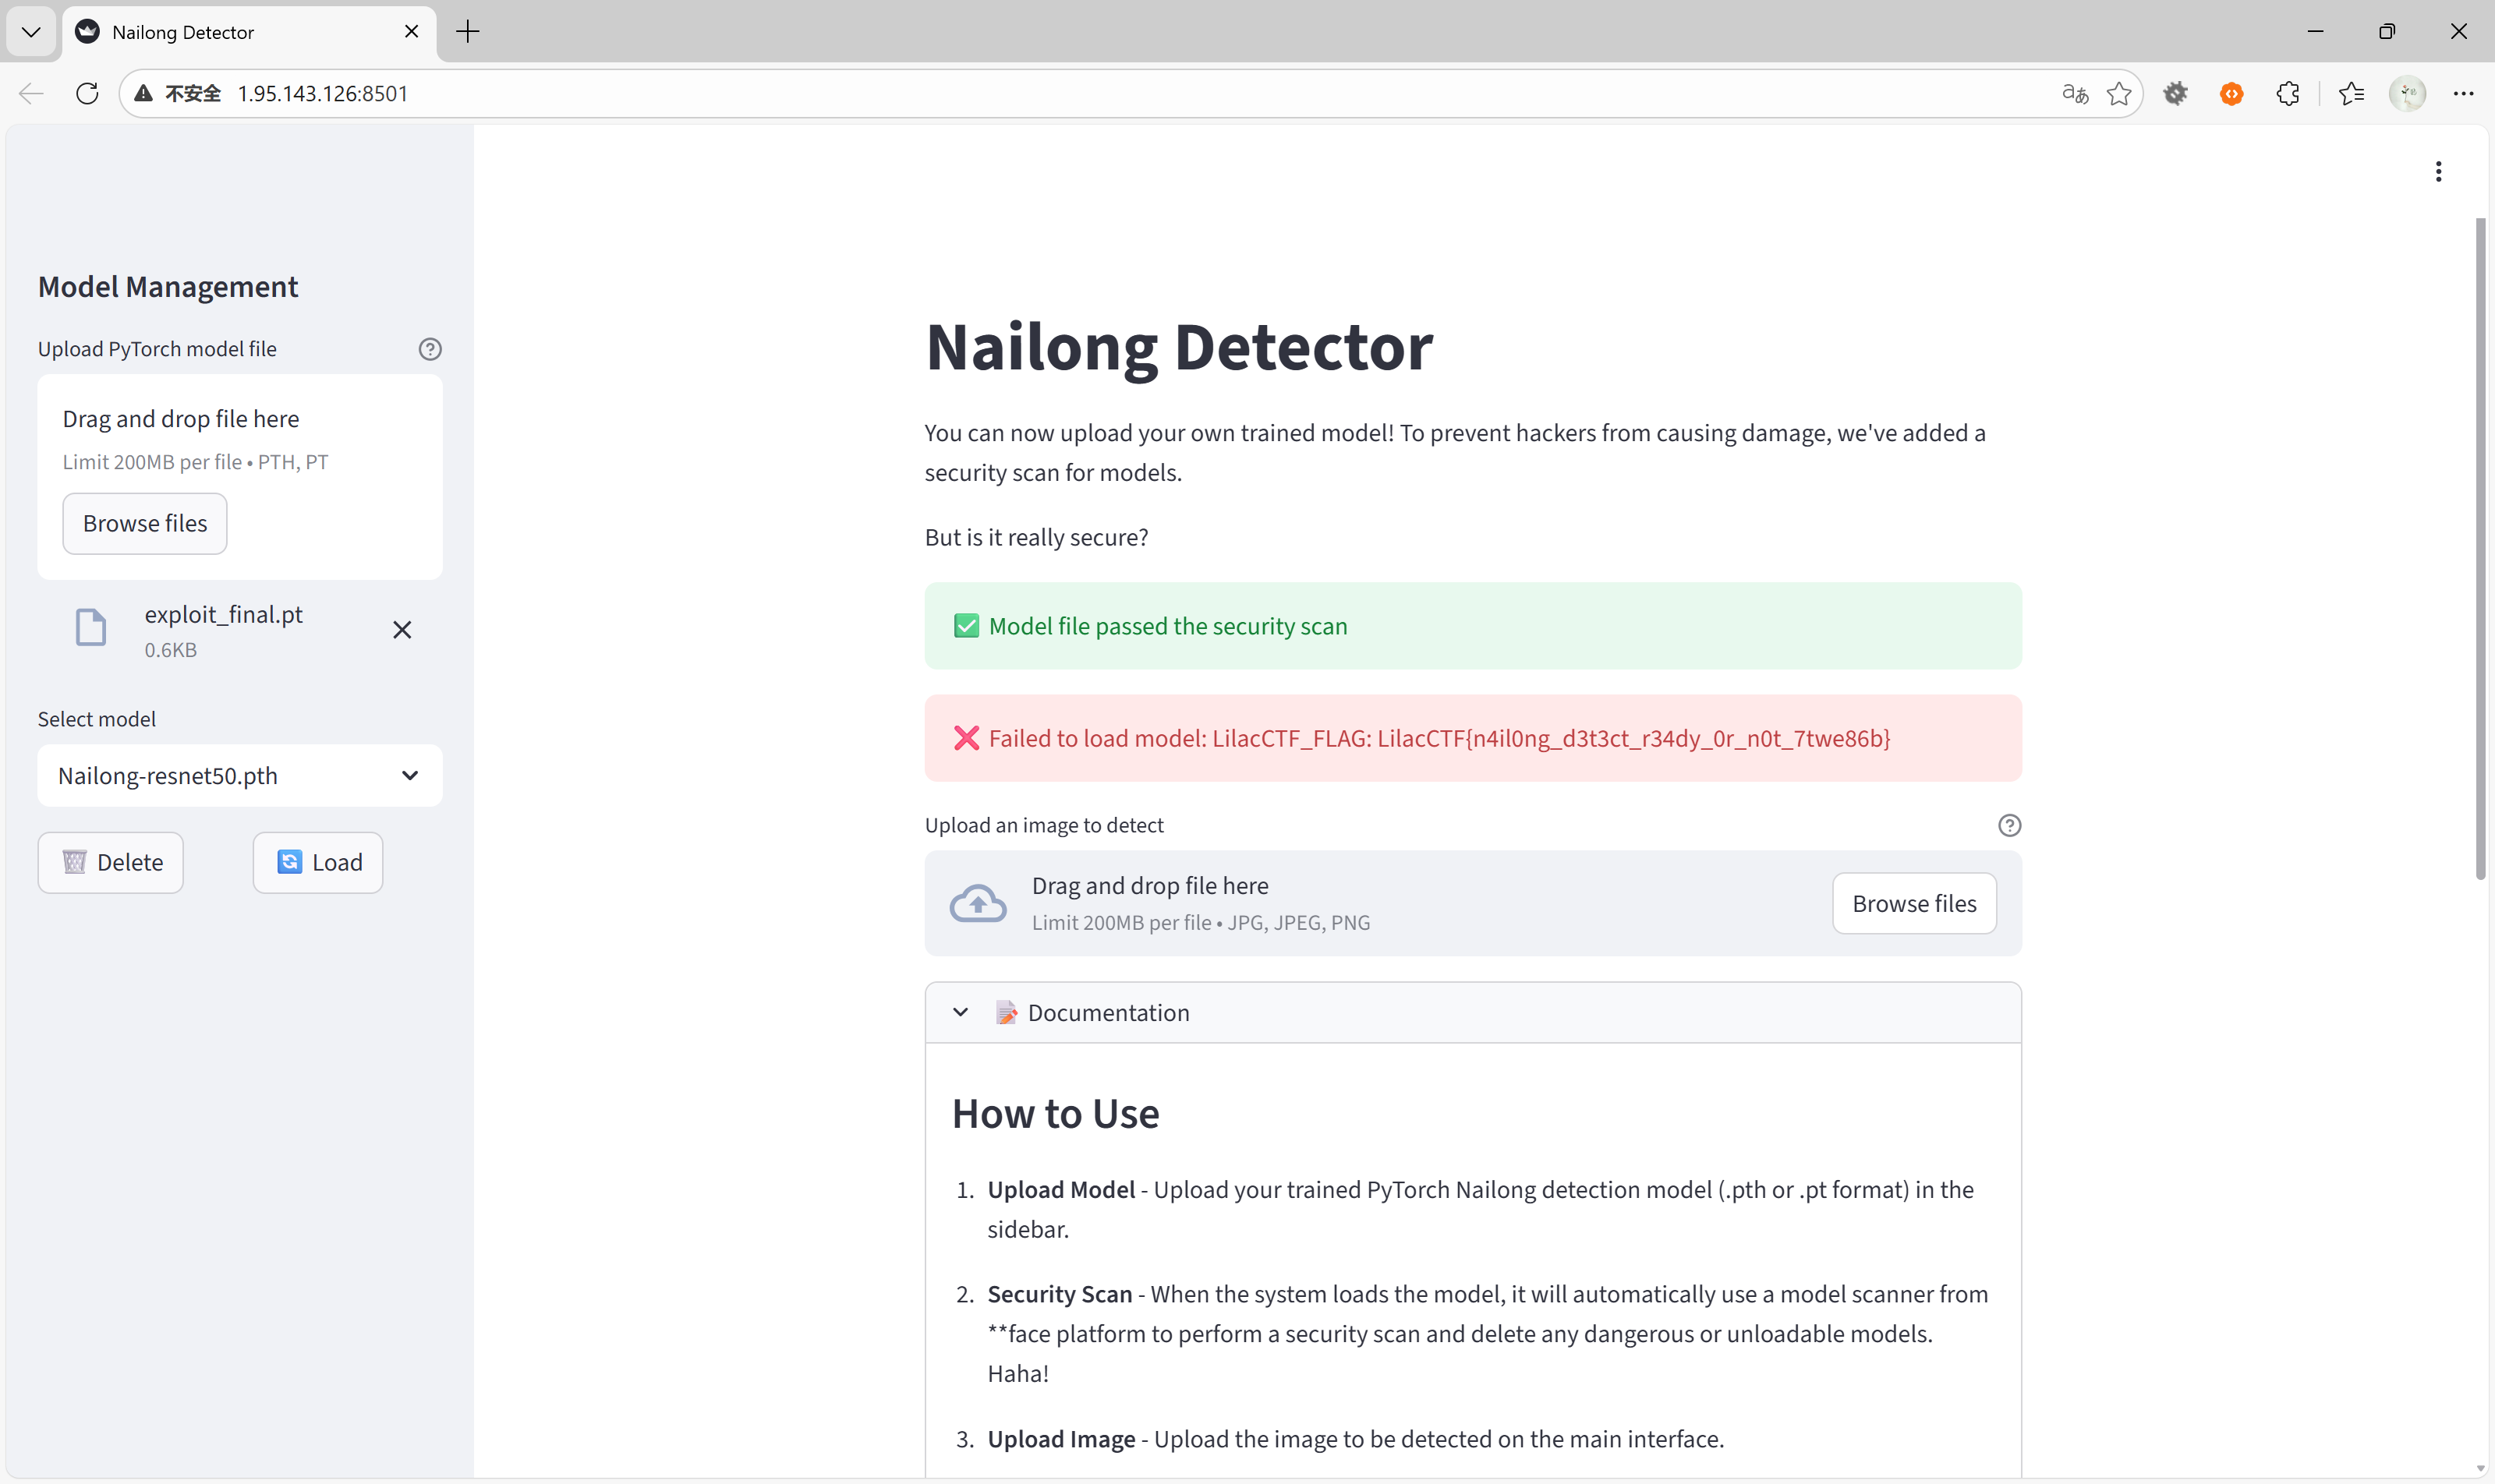Image resolution: width=2495 pixels, height=1484 pixels.
Task: Open Streamlit three-dot app menu
Action: pos(2438,172)
